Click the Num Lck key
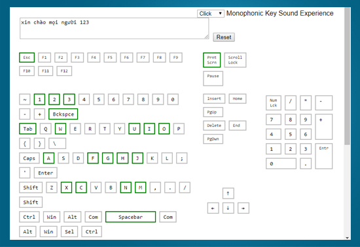This screenshot has height=247, width=360. point(274,103)
